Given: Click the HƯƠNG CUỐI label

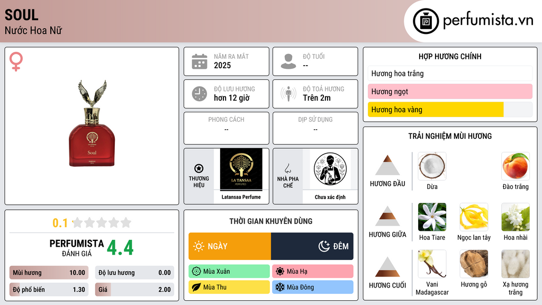Looking at the screenshot, I should 387,285.
